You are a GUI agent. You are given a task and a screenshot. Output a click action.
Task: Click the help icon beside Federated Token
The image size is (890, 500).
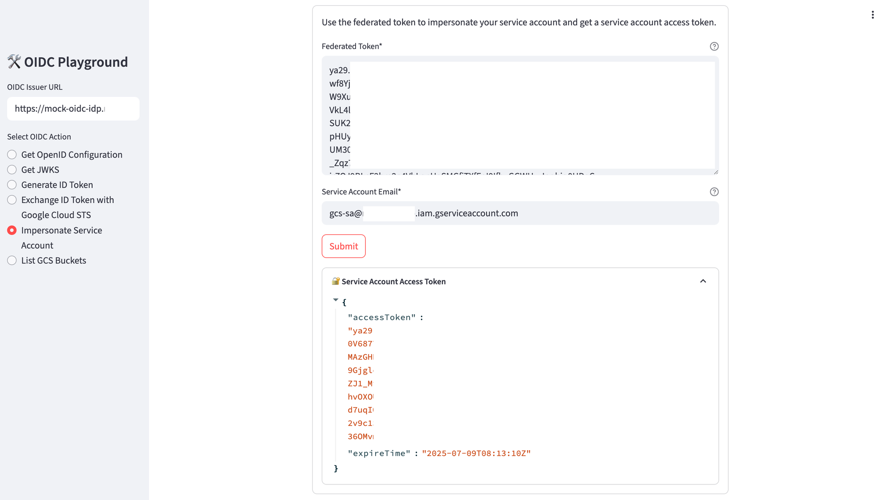714,46
